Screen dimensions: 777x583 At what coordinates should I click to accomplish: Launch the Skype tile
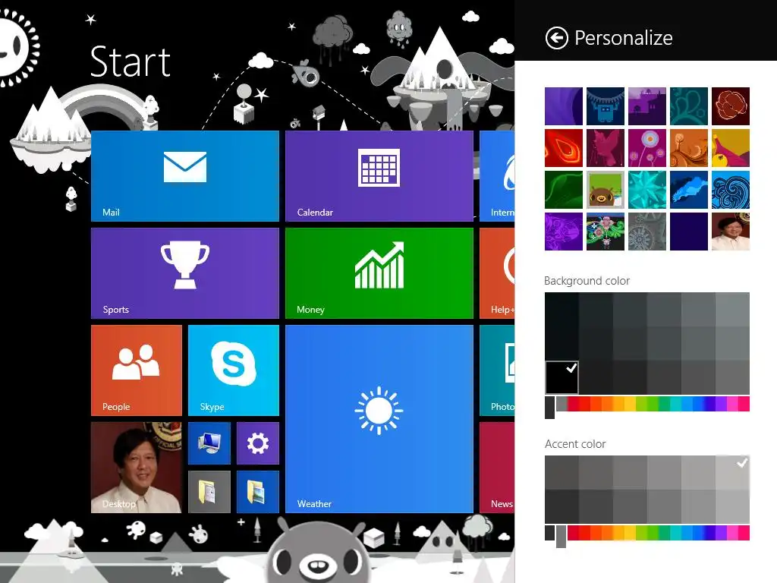234,370
